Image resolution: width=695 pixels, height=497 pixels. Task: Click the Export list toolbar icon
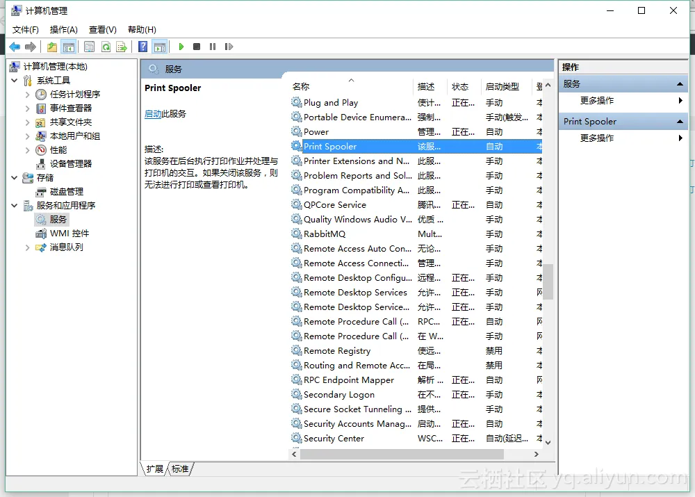[x=122, y=47]
